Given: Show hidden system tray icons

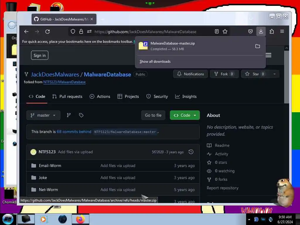Looking at the screenshot, I should 249,219.
